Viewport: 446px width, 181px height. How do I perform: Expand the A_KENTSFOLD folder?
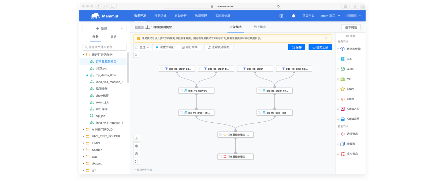84,130
